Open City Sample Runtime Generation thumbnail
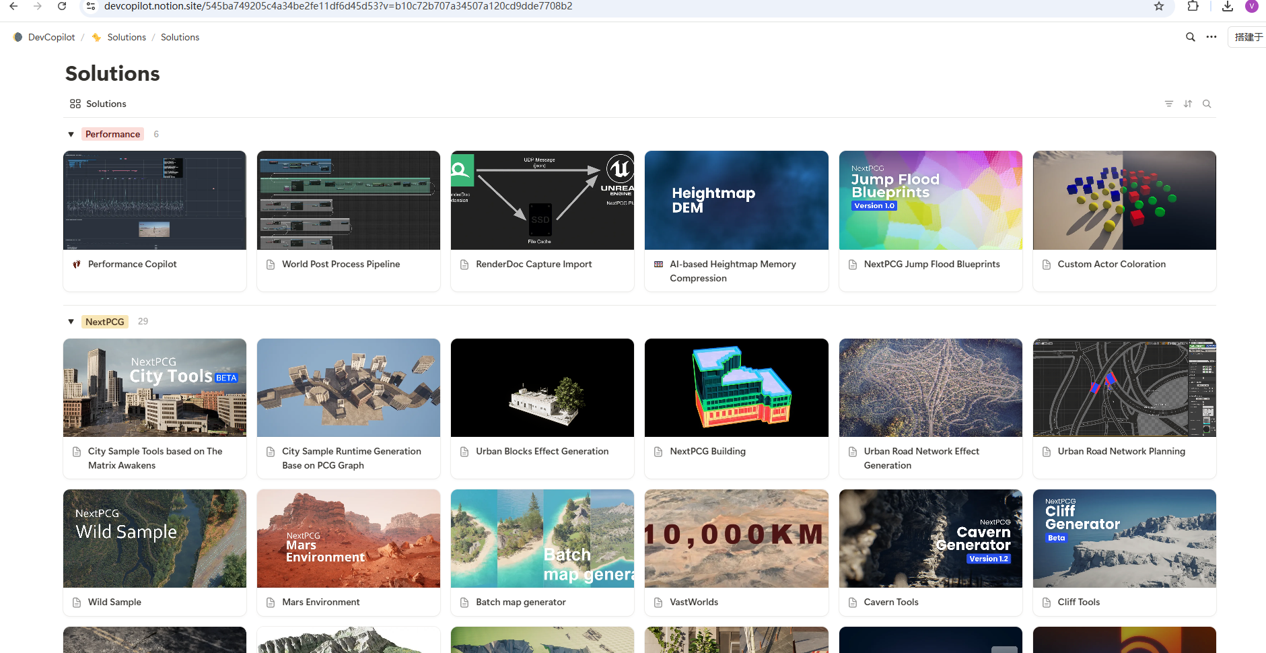1266x653 pixels. click(349, 388)
